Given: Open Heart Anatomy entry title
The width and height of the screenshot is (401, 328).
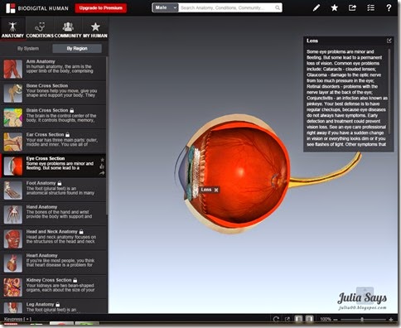Looking at the screenshot, I should (42, 256).
